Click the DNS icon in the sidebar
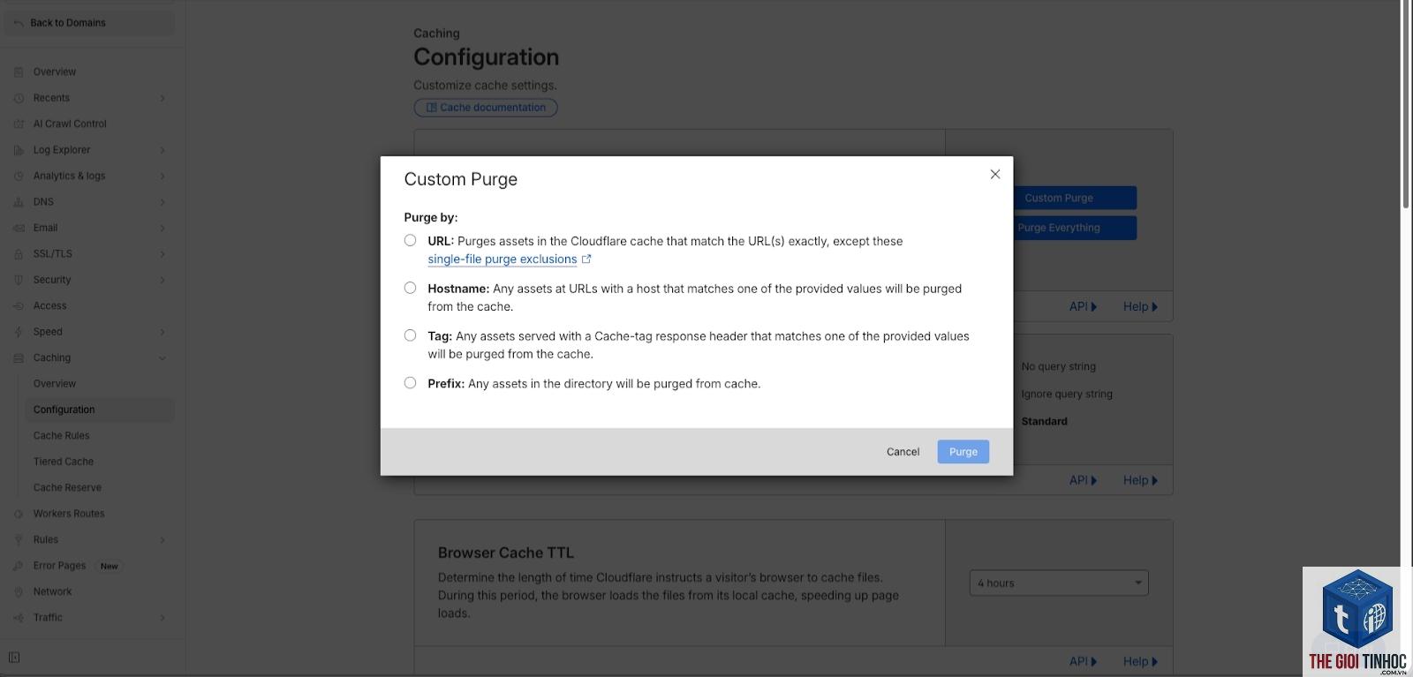The height and width of the screenshot is (677, 1413). (x=19, y=202)
